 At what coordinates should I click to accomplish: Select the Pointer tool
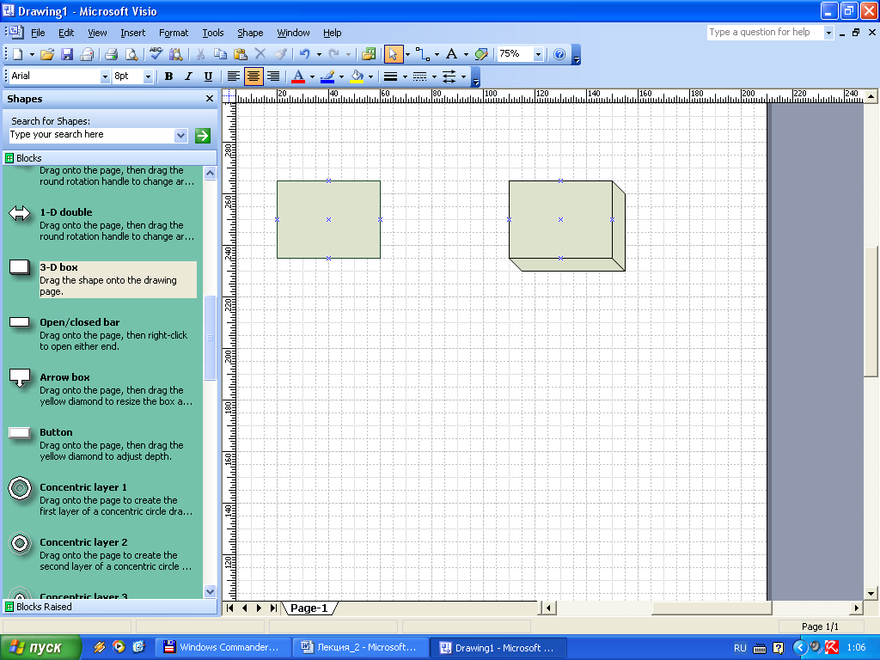(393, 54)
